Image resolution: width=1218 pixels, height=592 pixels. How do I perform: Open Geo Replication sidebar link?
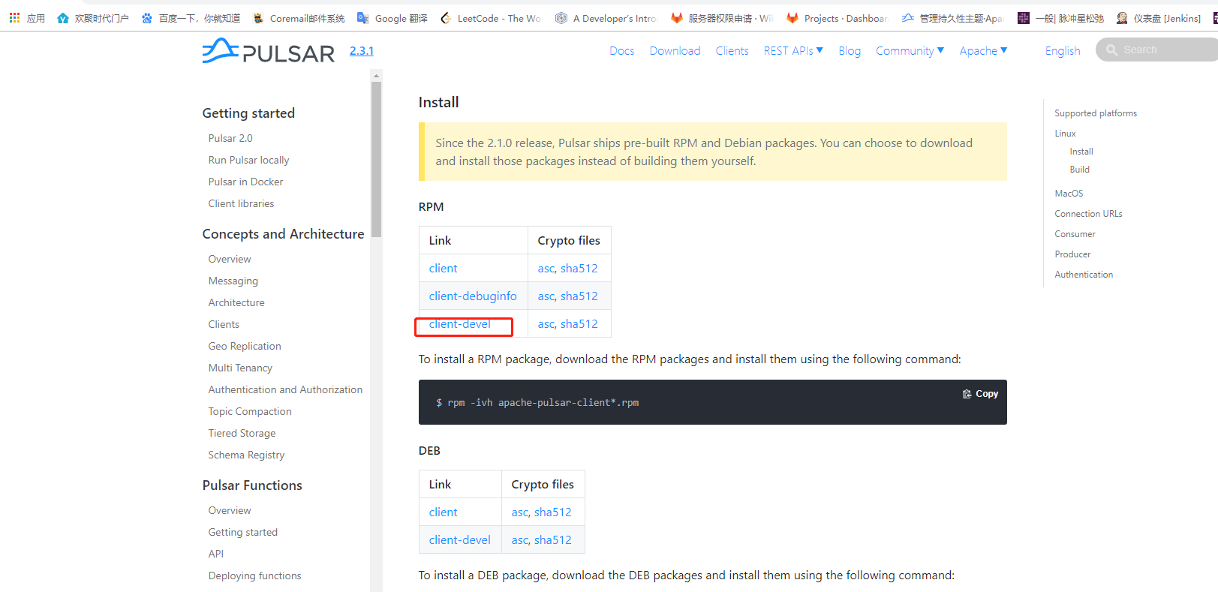245,346
